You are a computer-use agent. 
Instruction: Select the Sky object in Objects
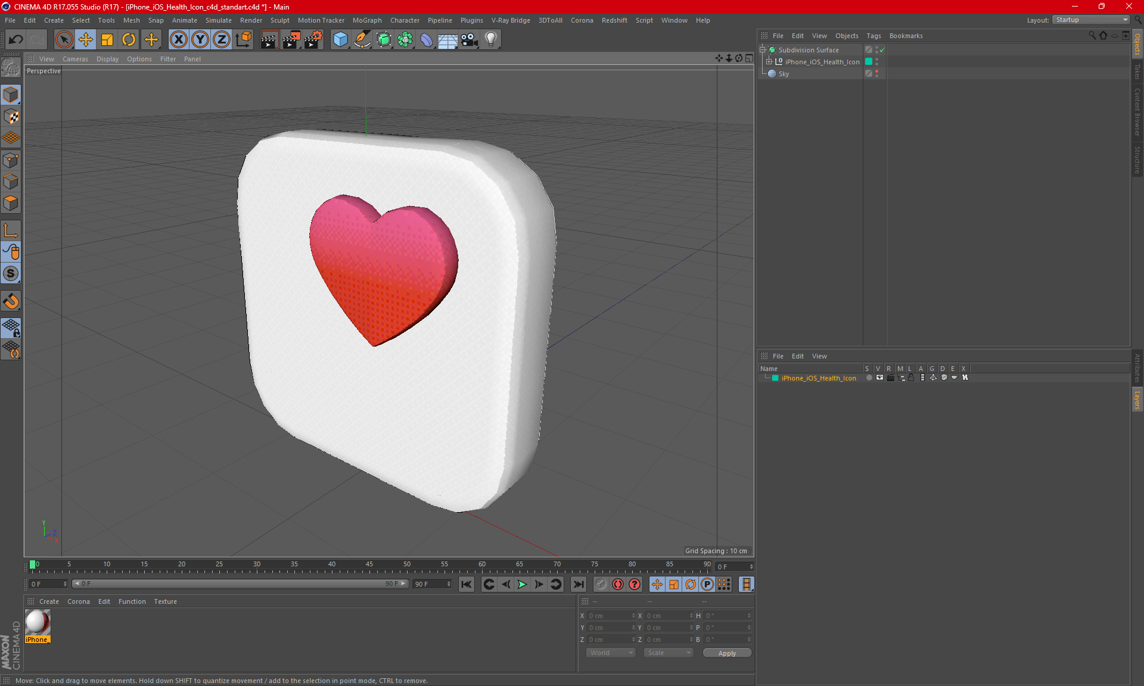[x=784, y=74]
